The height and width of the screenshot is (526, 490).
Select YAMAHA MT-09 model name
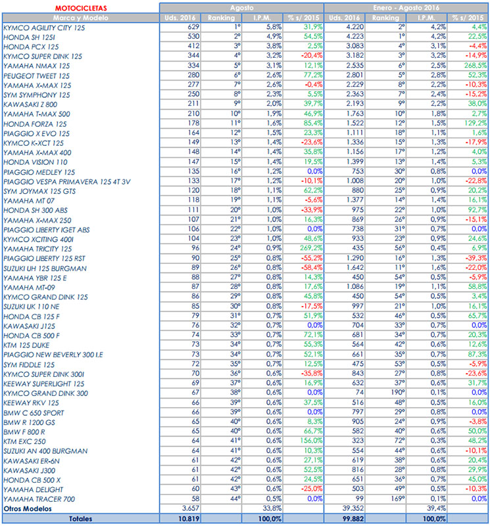click(x=29, y=288)
